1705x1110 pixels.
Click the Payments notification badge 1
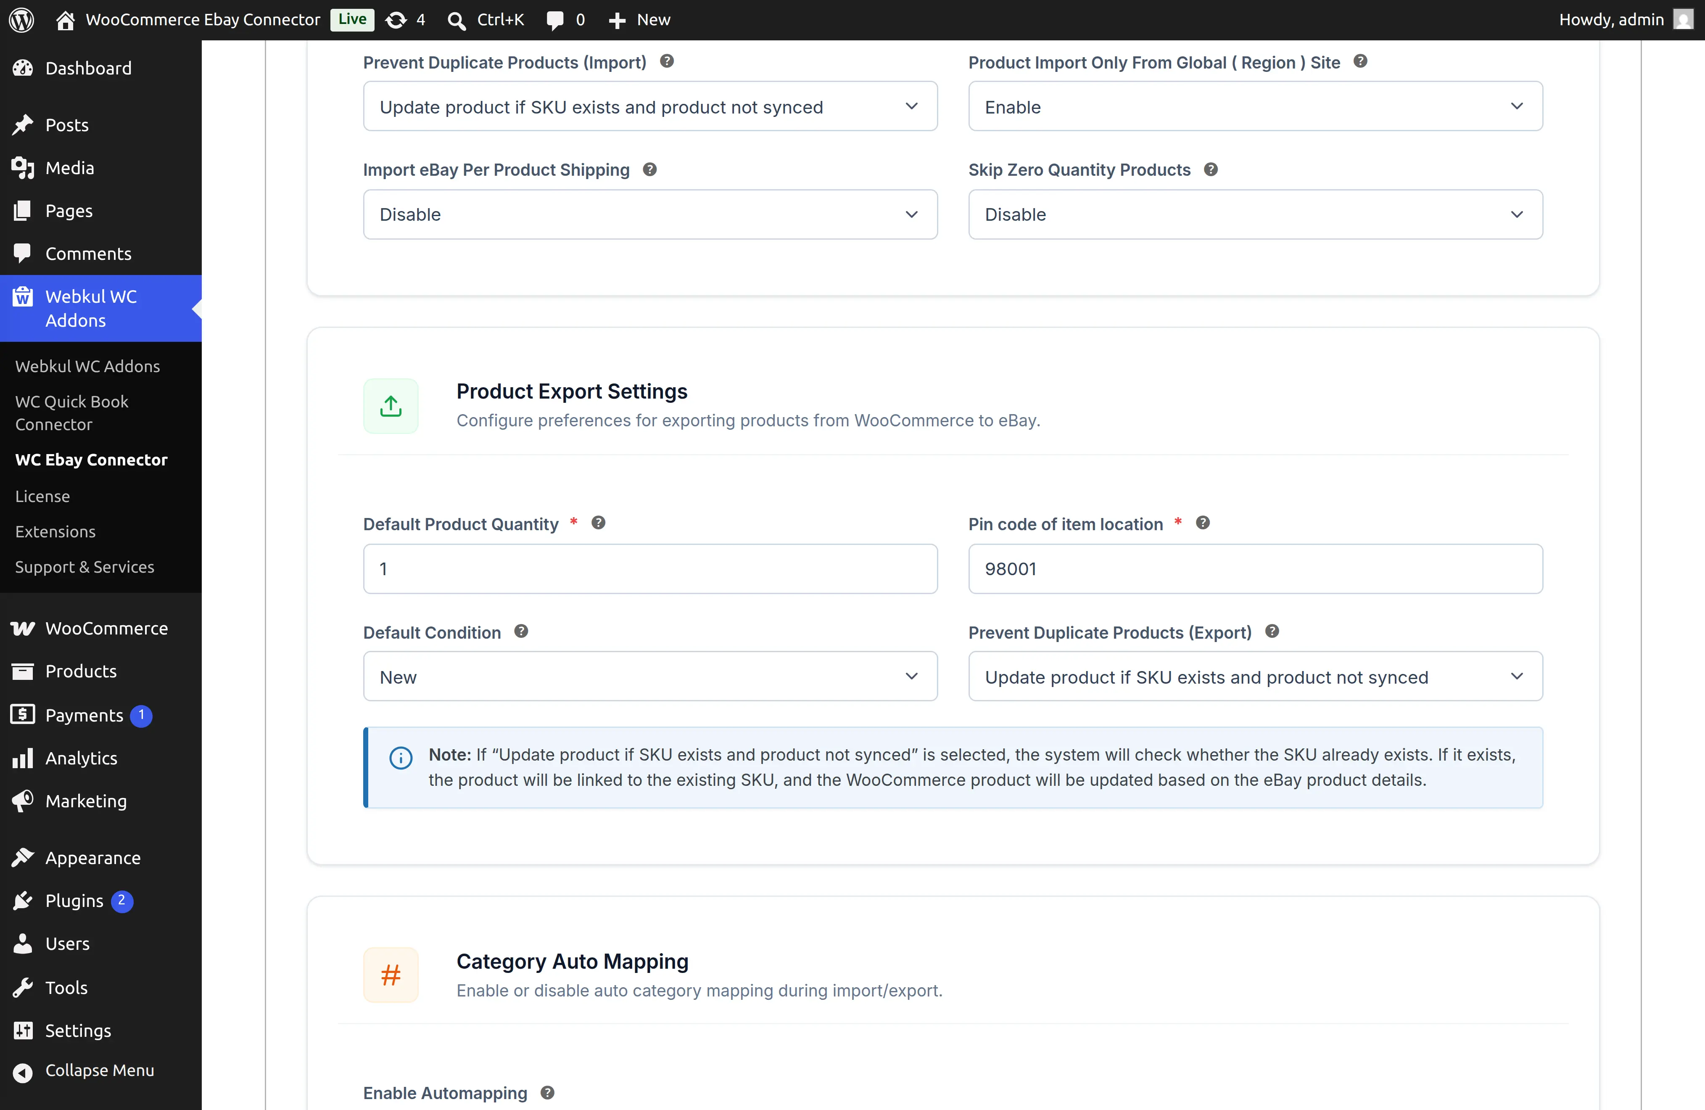pyautogui.click(x=141, y=715)
